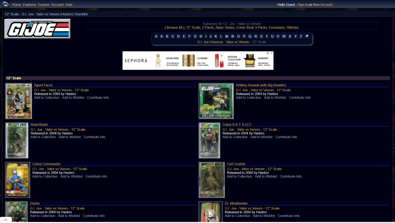Open the Features menu
Viewport: 395px width, 223px height.
coord(29,4)
